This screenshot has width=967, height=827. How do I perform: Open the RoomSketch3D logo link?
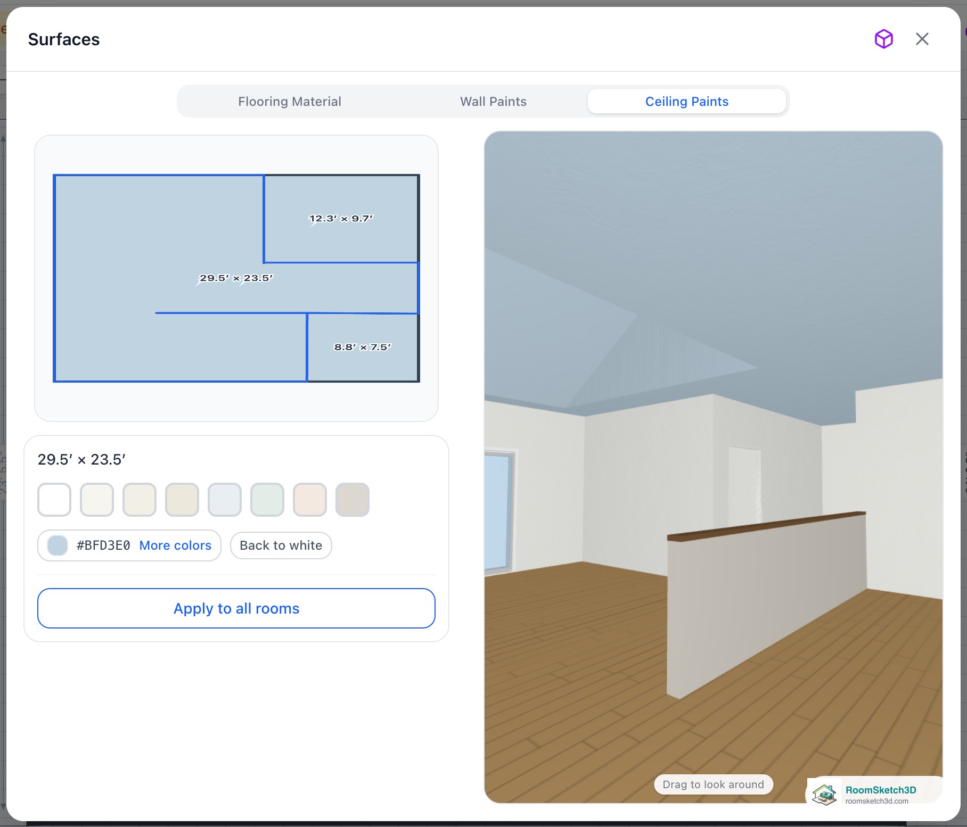824,795
